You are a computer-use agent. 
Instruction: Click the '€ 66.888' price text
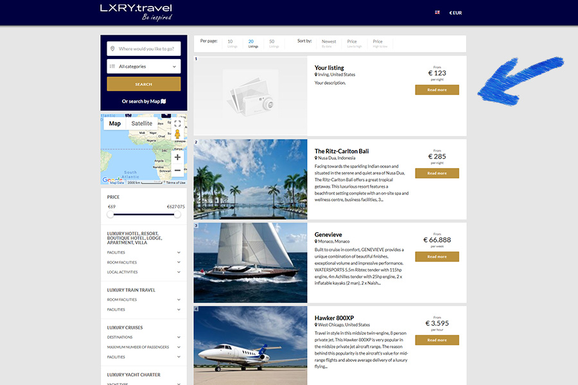437,240
